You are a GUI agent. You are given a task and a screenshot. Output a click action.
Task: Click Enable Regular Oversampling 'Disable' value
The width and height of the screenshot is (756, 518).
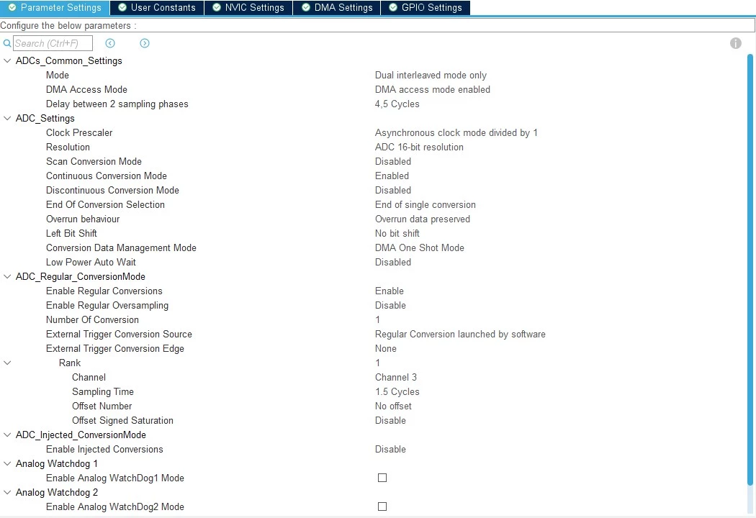(x=390, y=306)
